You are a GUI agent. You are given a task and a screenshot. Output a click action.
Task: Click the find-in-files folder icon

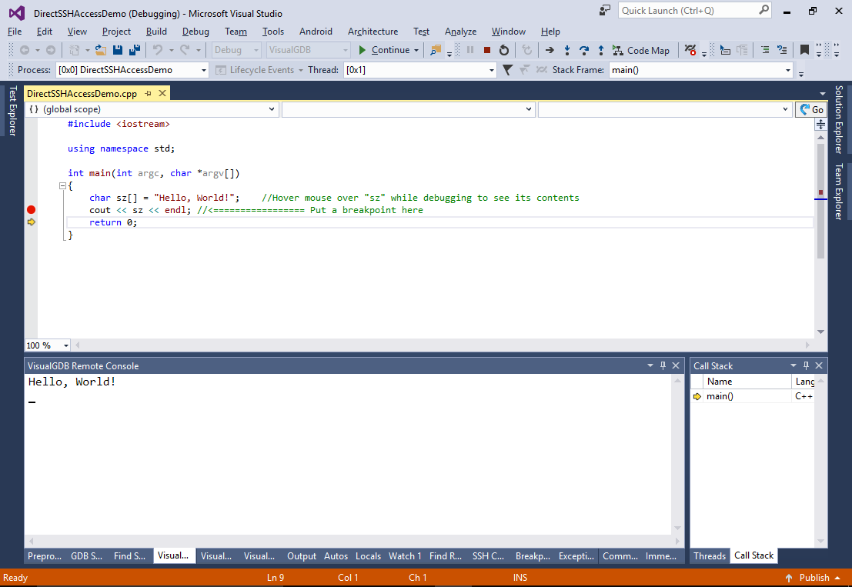pyautogui.click(x=436, y=50)
